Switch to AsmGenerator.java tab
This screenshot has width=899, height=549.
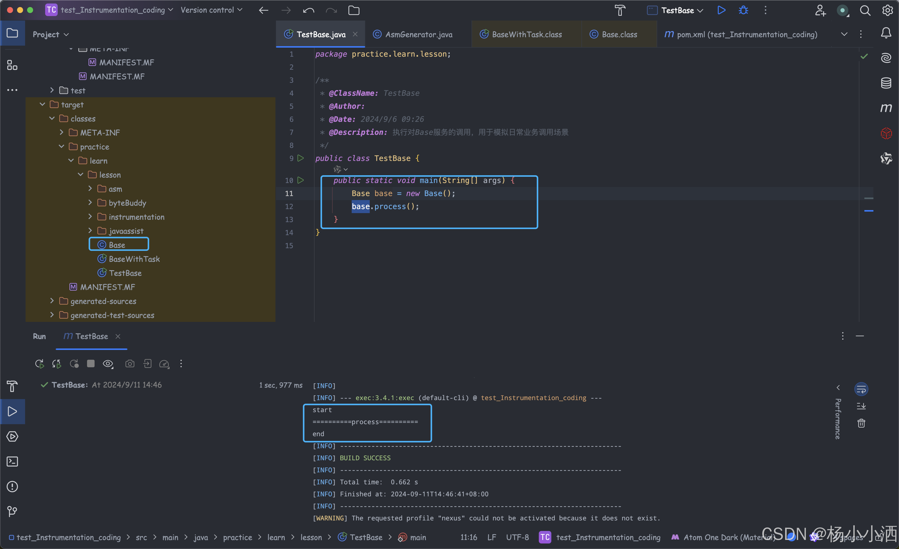click(418, 34)
